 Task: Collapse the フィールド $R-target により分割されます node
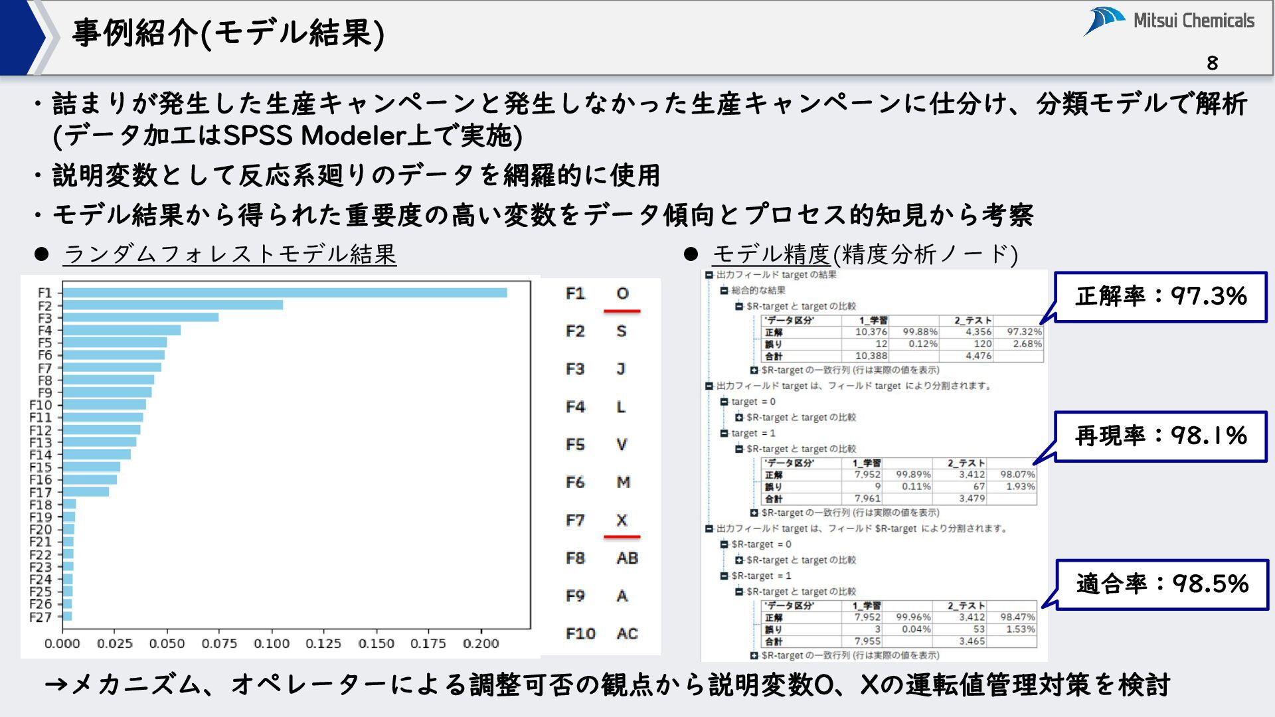[709, 529]
